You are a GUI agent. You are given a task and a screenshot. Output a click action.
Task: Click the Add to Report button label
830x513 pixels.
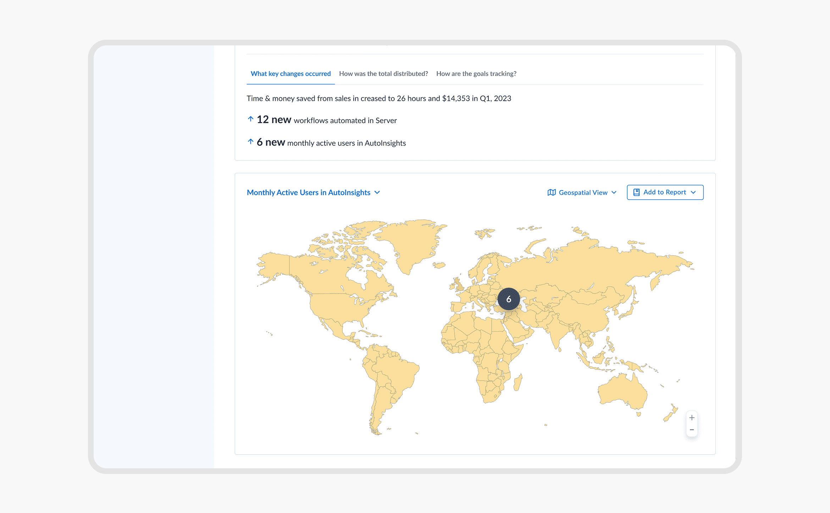pyautogui.click(x=664, y=192)
